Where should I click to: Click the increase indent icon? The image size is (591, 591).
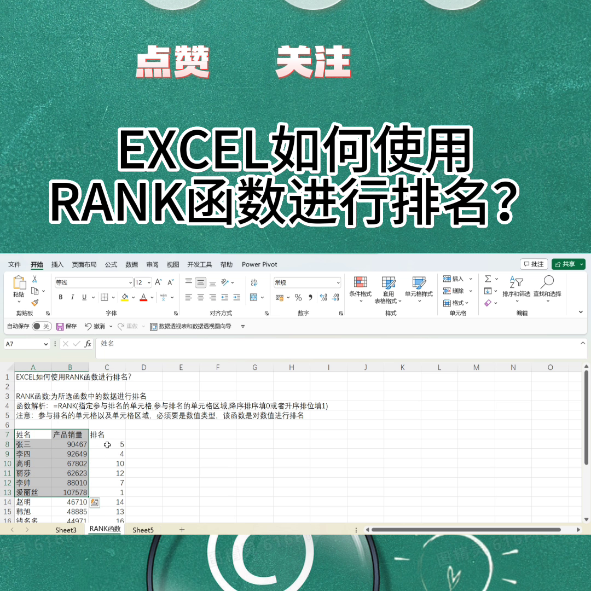pos(237,297)
